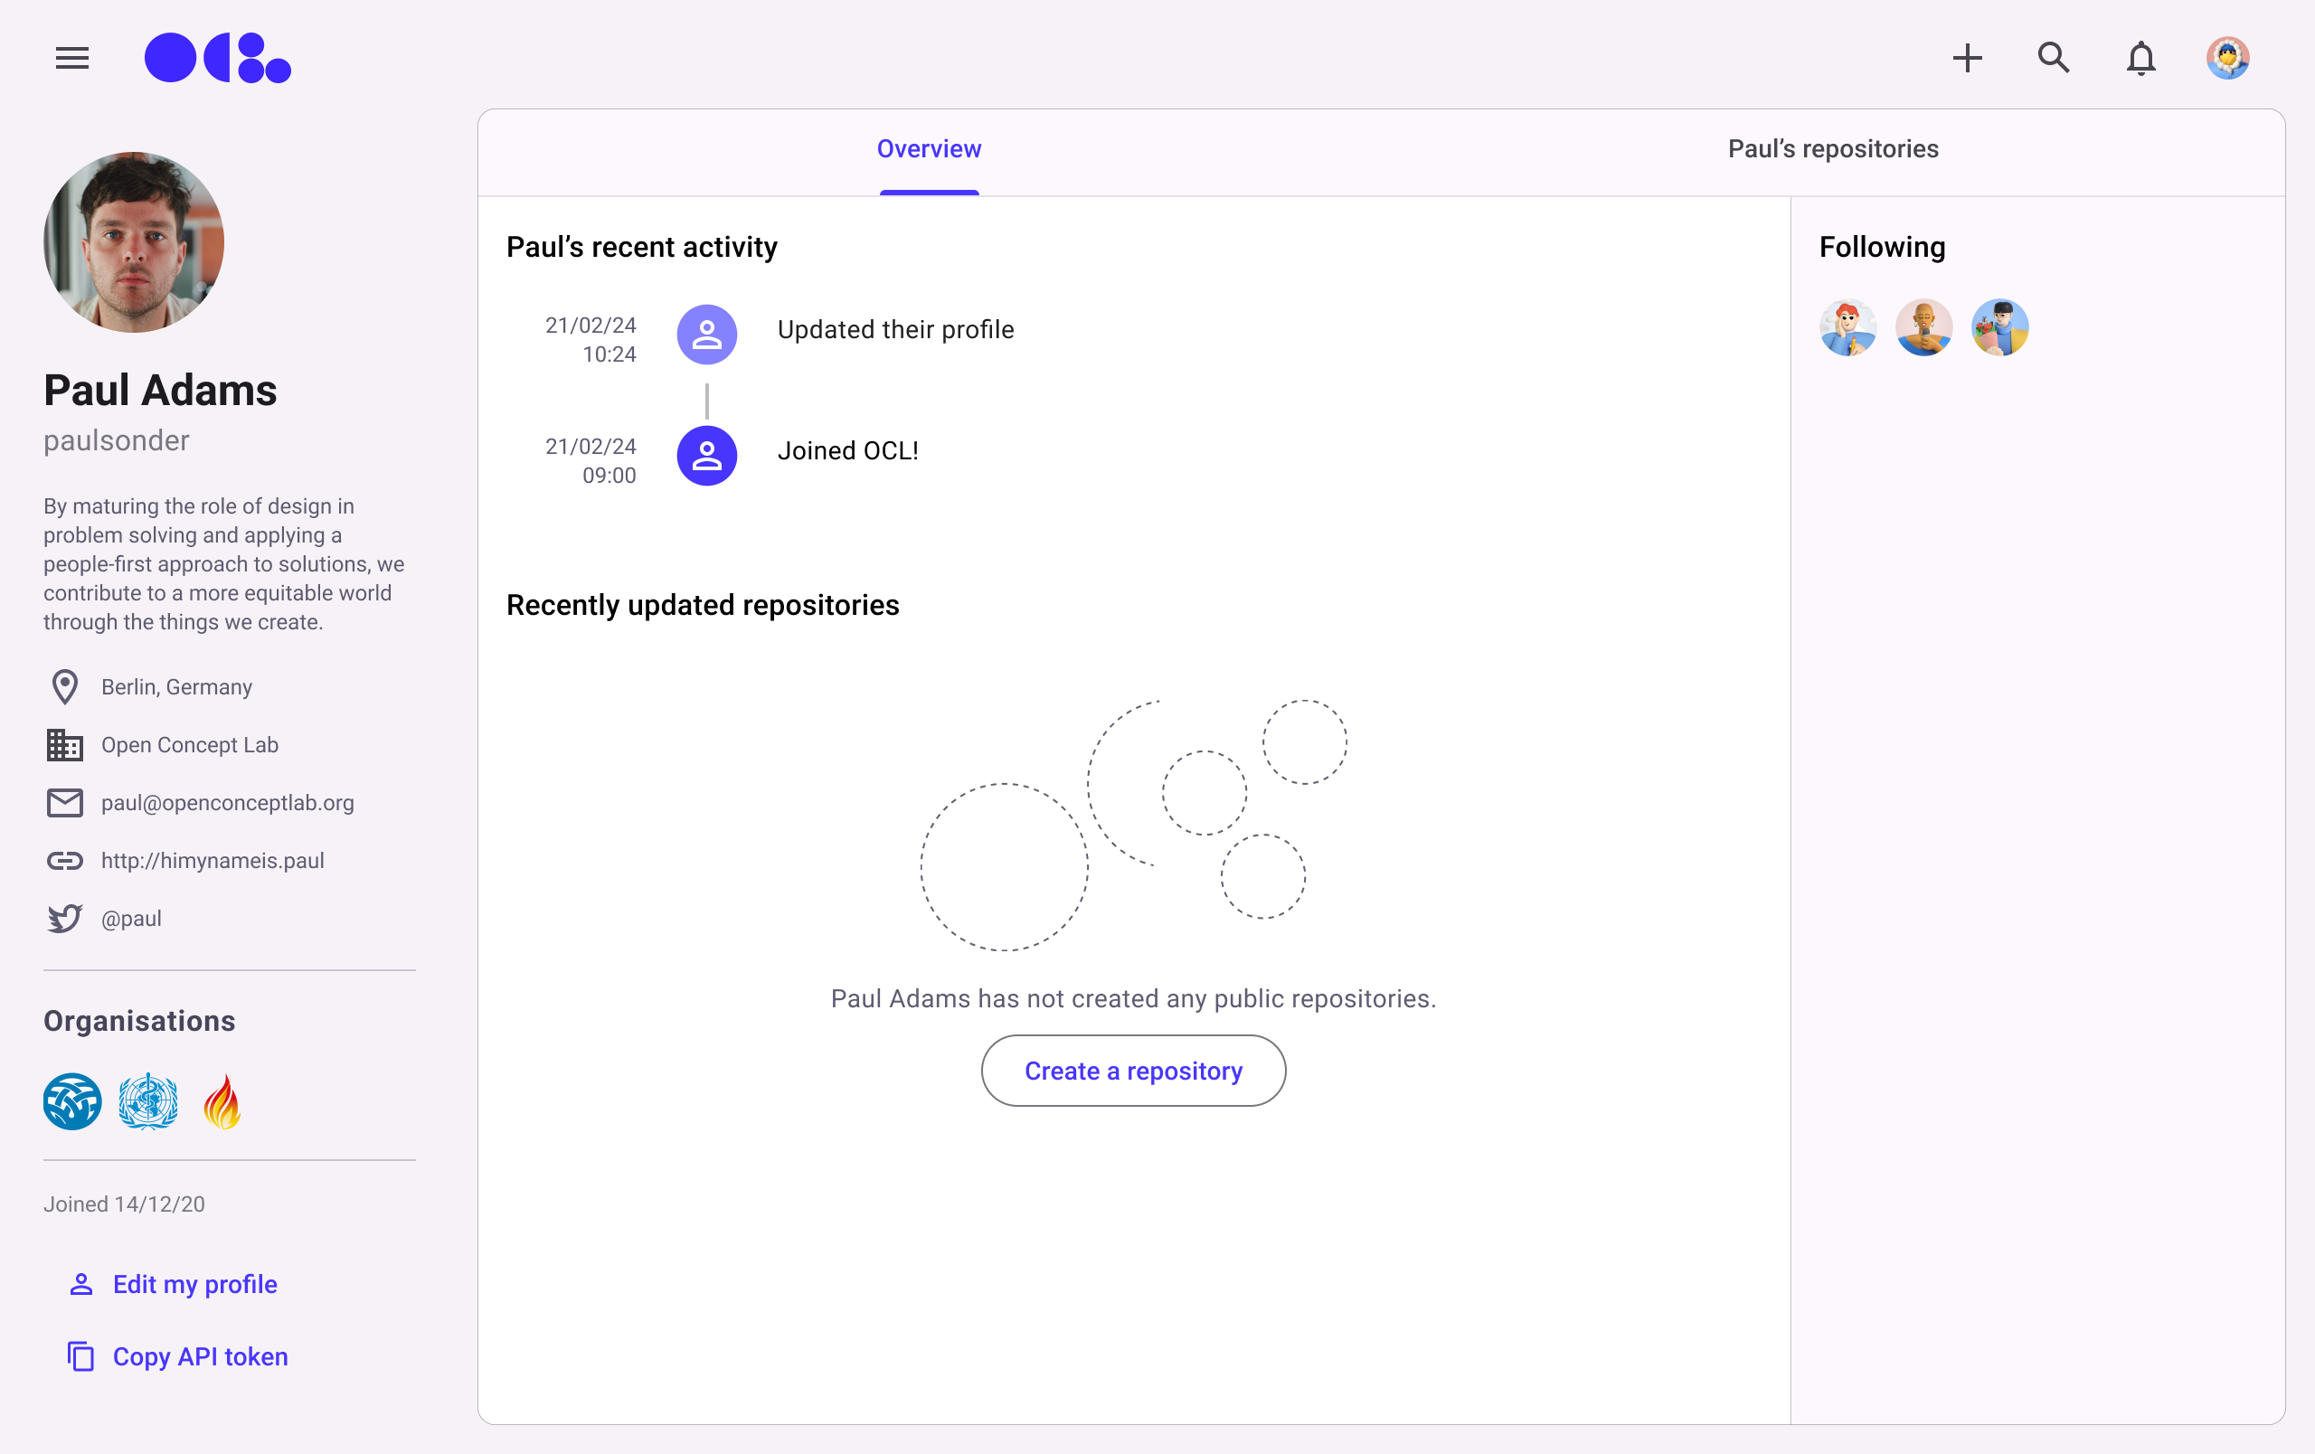Open the user avatar menu in header
Screen dimensions: 2315x1454
coord(2226,59)
